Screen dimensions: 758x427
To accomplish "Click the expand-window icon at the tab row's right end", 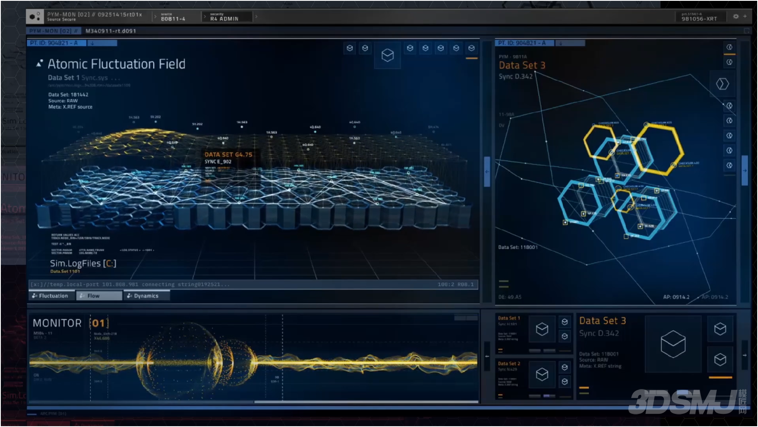I will tap(746, 31).
